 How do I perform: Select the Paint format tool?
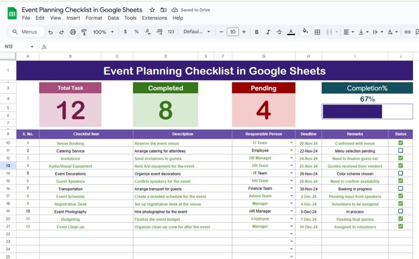point(84,32)
